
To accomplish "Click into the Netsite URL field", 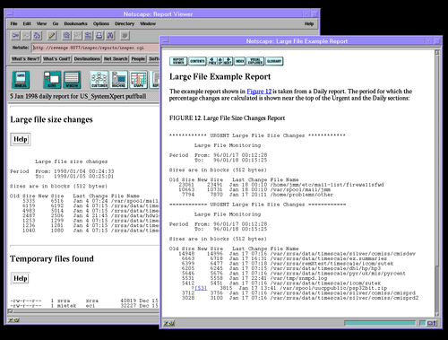I will pos(96,48).
